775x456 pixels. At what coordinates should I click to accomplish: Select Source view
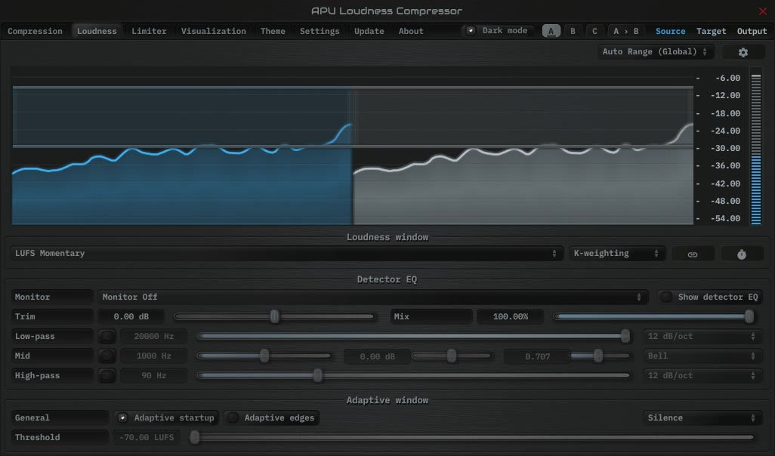pos(670,31)
